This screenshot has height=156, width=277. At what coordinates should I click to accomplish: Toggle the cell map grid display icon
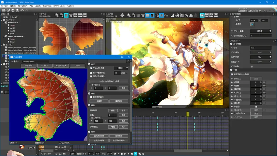coord(66,15)
